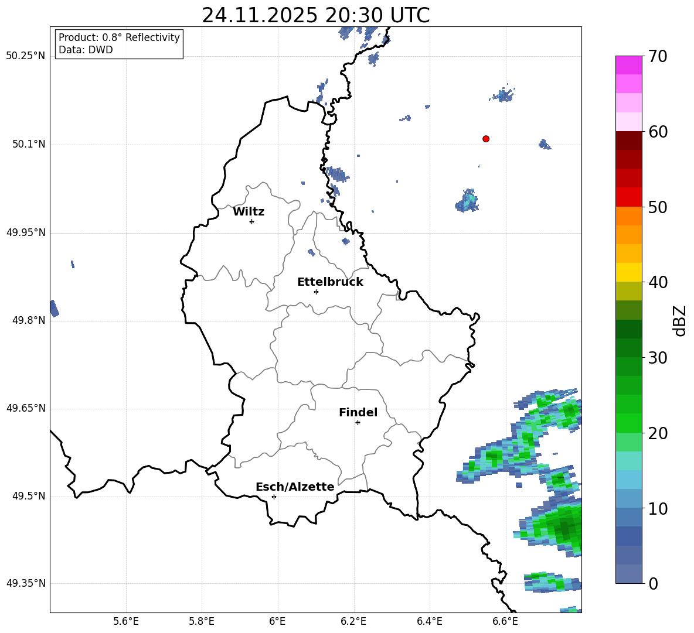Click the 50.25°N latitude label
The height and width of the screenshot is (633, 694).
[x=26, y=56]
